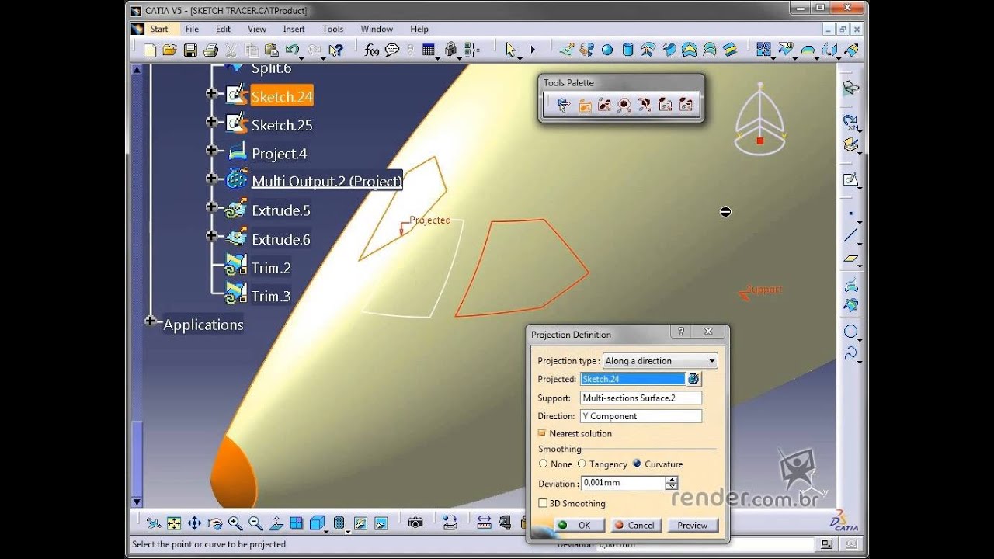This screenshot has width=994, height=559.
Task: Open the Start menu
Action: (x=158, y=29)
